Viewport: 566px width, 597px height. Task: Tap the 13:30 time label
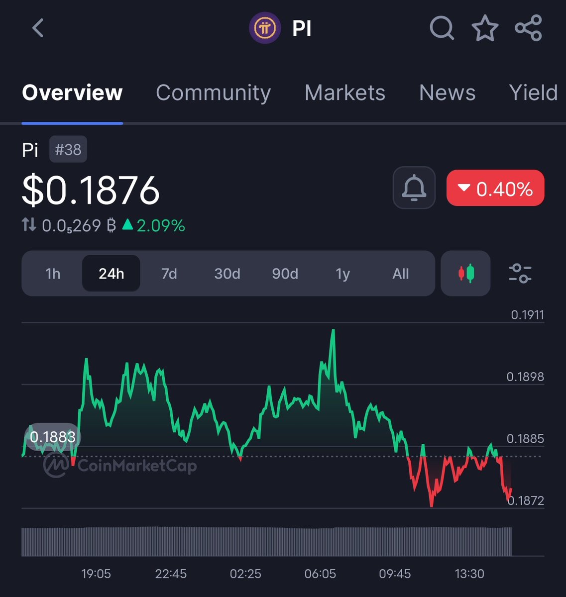pyautogui.click(x=469, y=574)
